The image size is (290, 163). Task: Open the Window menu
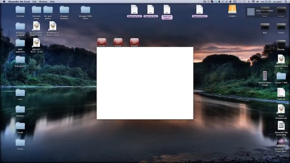tap(43, 1)
